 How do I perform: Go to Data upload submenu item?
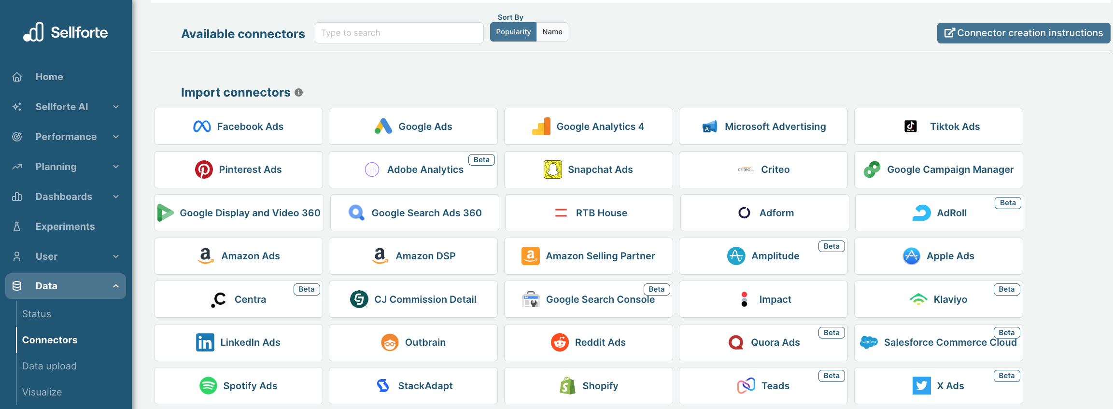coord(49,366)
